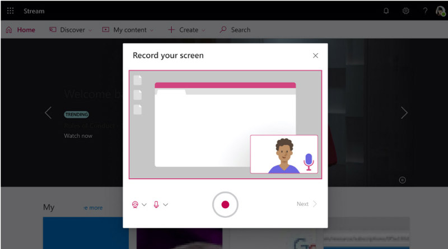The height and width of the screenshot is (249, 448).
Task: Expand the microphone options chevron
Action: [x=165, y=205]
